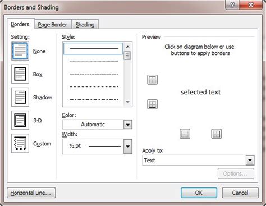Choose the short dashed line style
Screen dimensions: 266x206
(x=94, y=74)
